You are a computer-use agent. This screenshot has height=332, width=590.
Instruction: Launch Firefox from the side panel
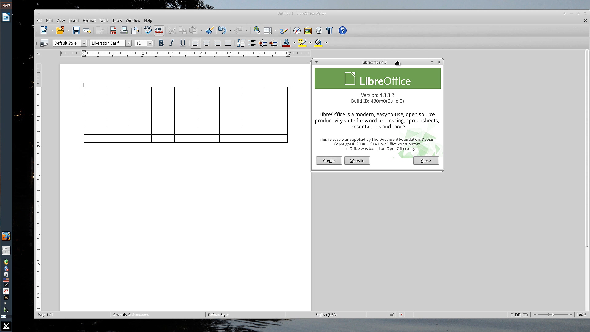(x=6, y=236)
